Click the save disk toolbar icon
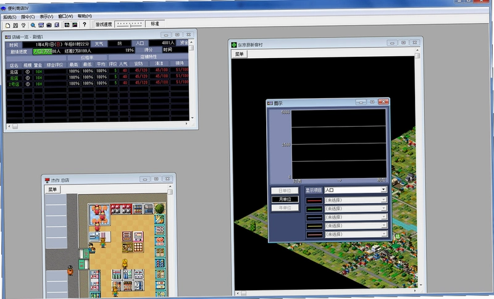This screenshot has height=299, width=494. pyautogui.click(x=15, y=25)
